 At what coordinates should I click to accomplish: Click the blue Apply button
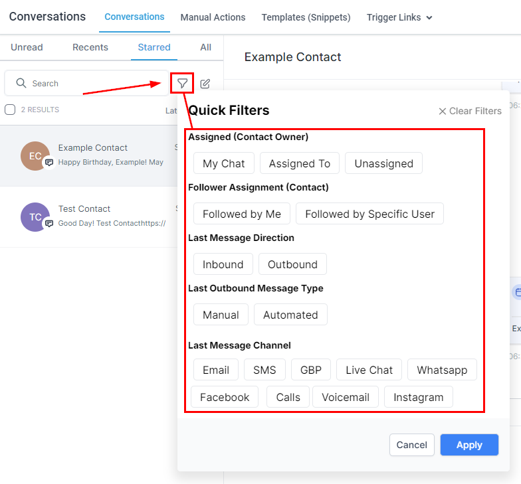(x=469, y=445)
